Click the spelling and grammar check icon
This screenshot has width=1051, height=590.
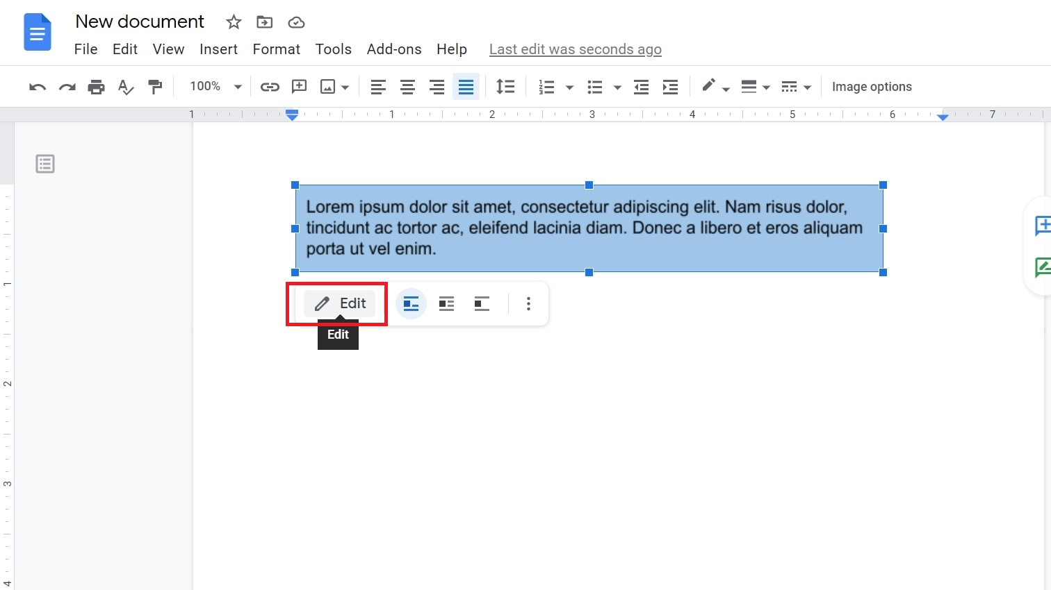point(125,86)
